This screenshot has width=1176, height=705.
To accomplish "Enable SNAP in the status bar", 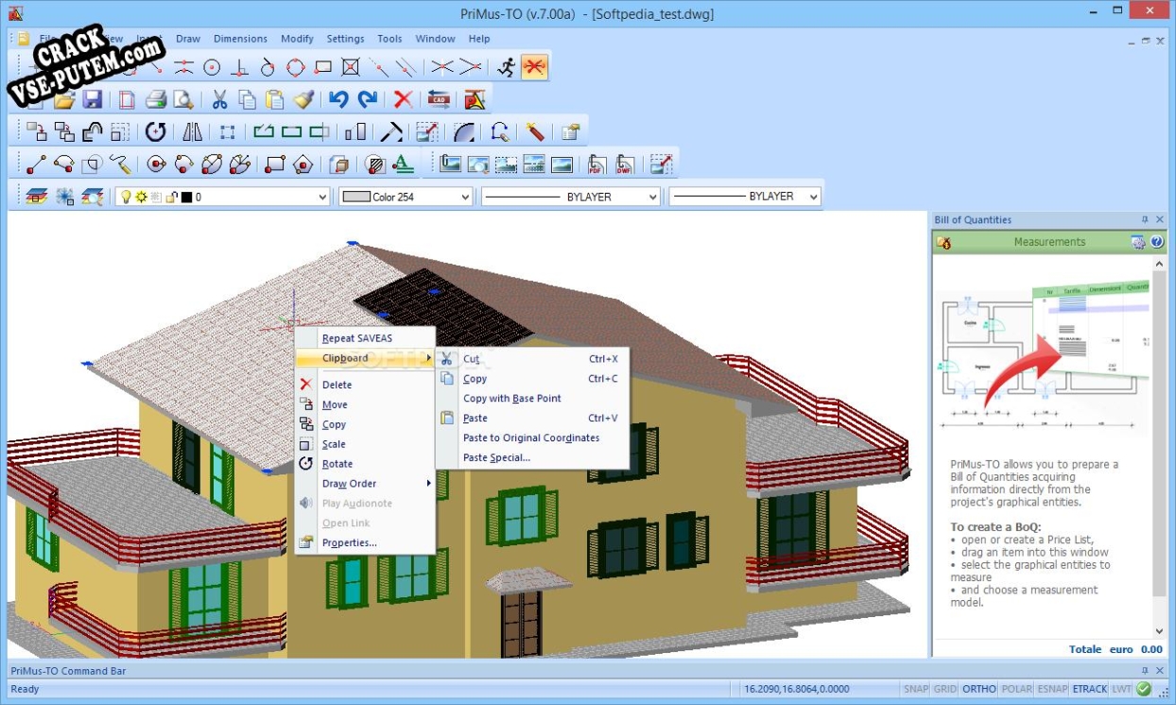I will [915, 689].
